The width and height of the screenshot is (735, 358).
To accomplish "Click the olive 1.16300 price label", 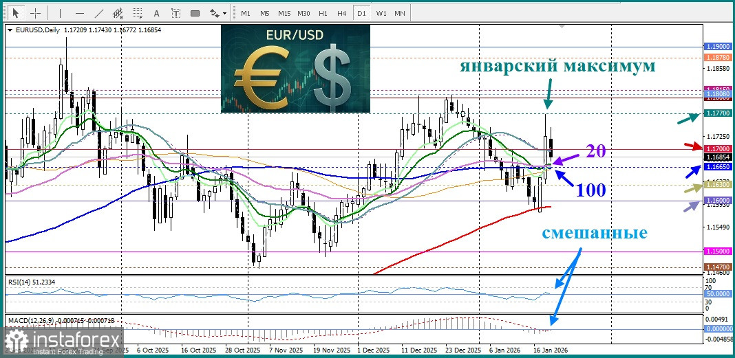I will (718, 186).
